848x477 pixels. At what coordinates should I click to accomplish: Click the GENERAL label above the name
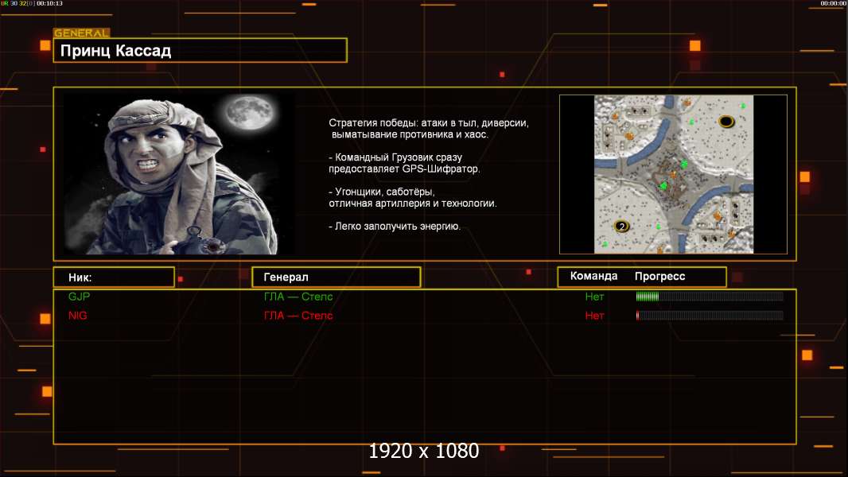[81, 33]
